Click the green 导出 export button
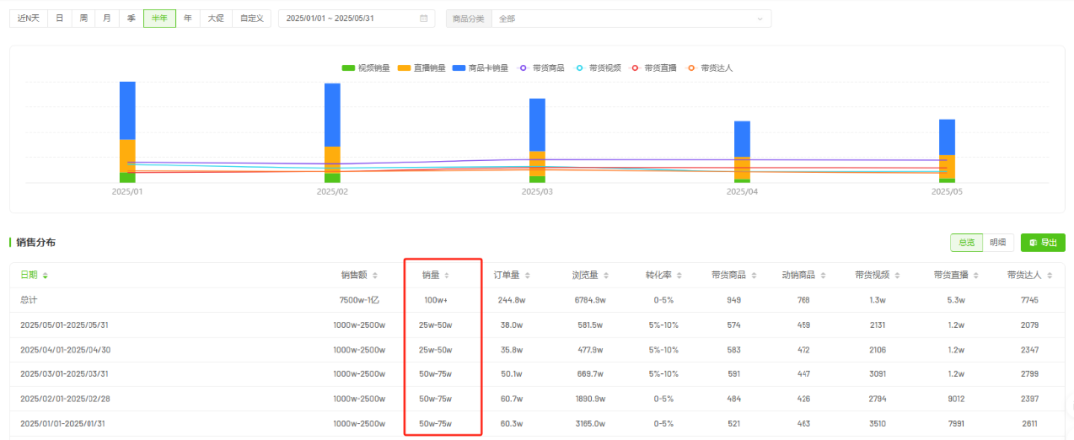Image resolution: width=1074 pixels, height=440 pixels. [1042, 242]
